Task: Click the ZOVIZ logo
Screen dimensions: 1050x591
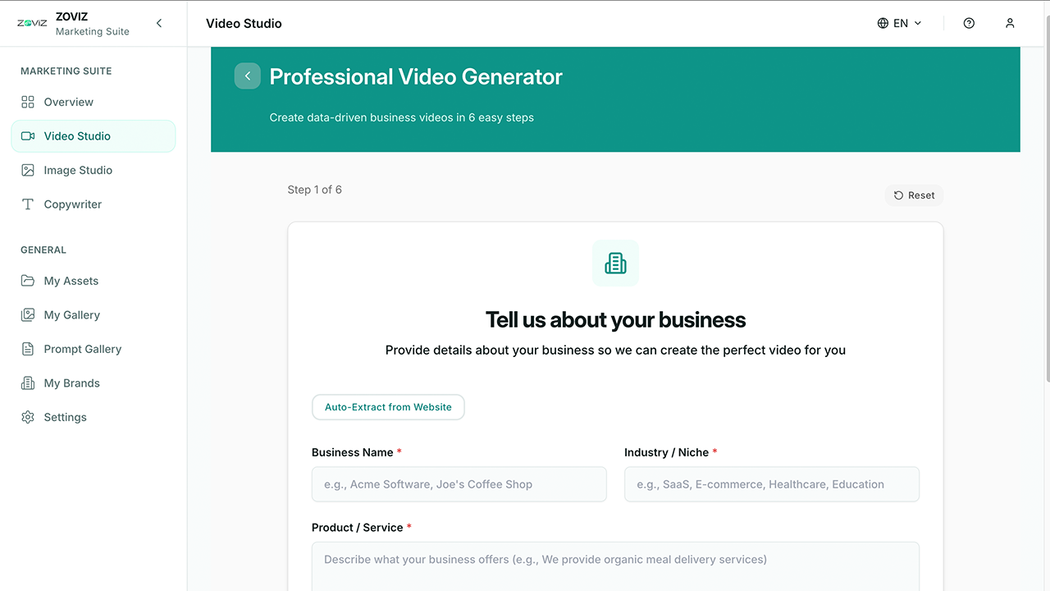Action: 32,23
